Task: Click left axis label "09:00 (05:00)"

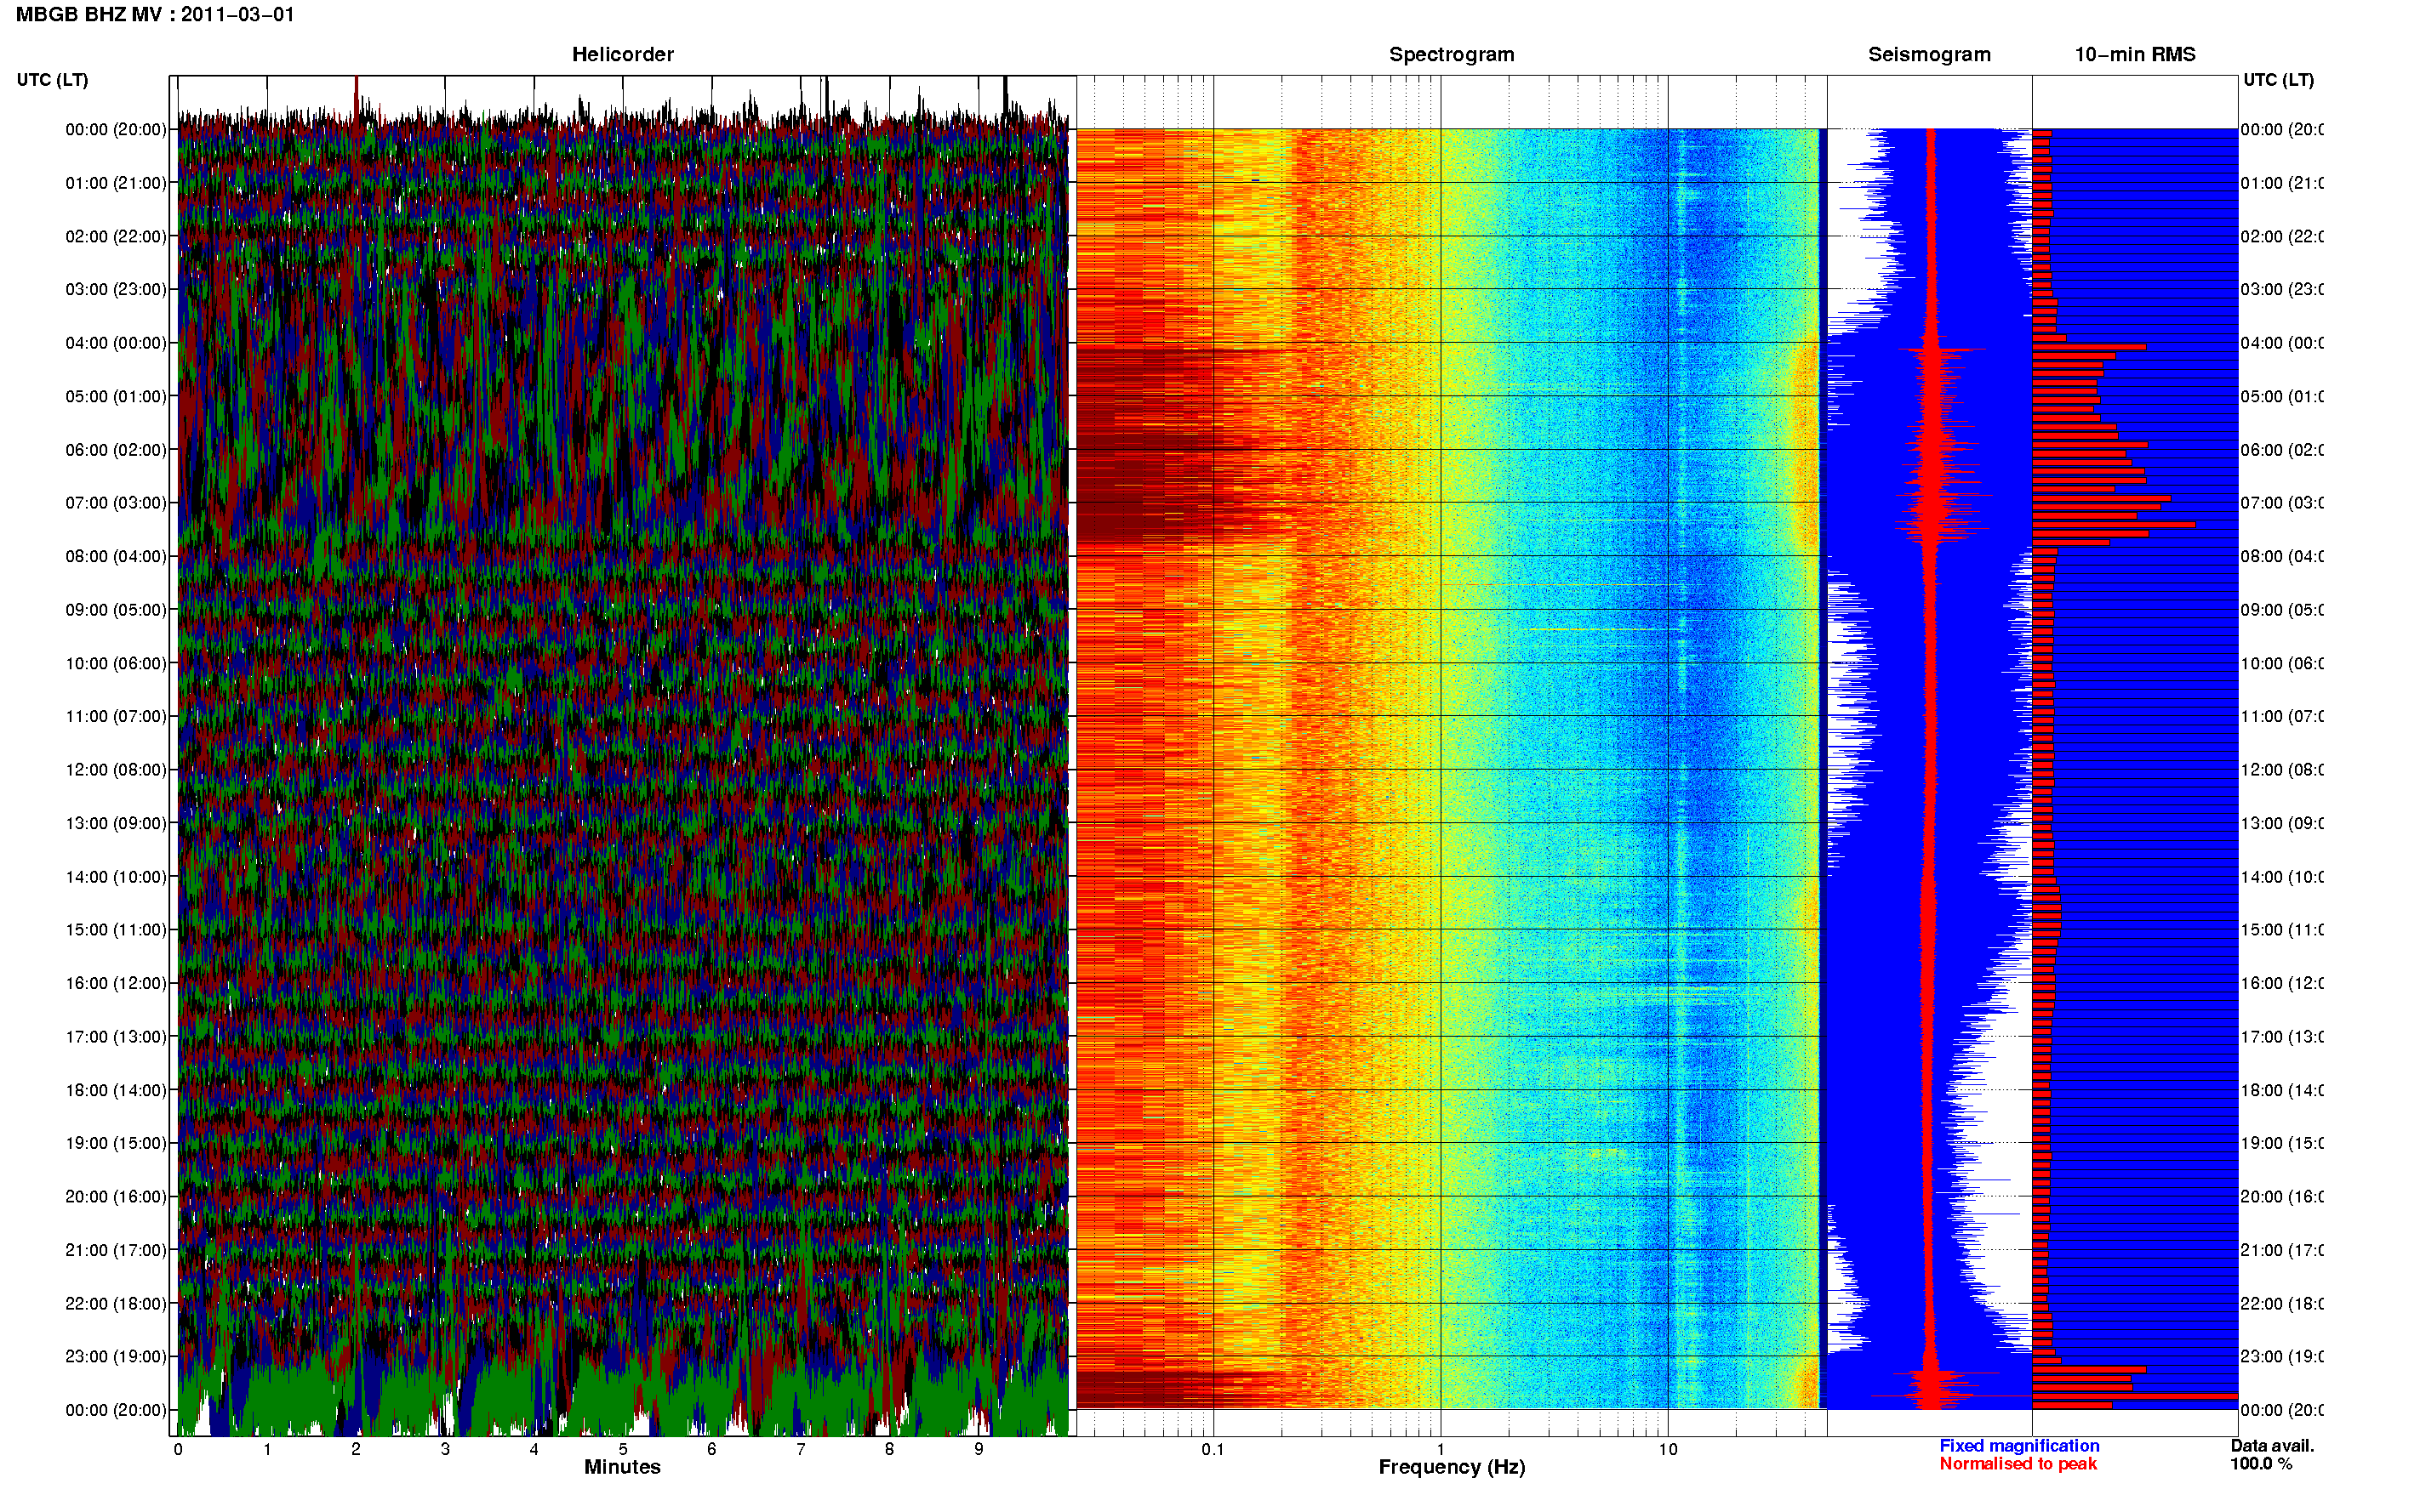Action: pyautogui.click(x=116, y=610)
